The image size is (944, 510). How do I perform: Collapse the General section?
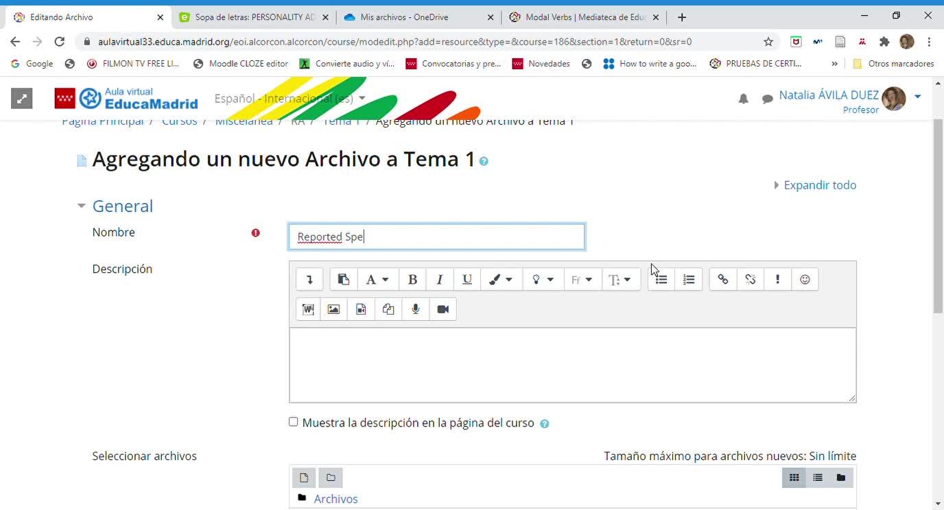(82, 206)
